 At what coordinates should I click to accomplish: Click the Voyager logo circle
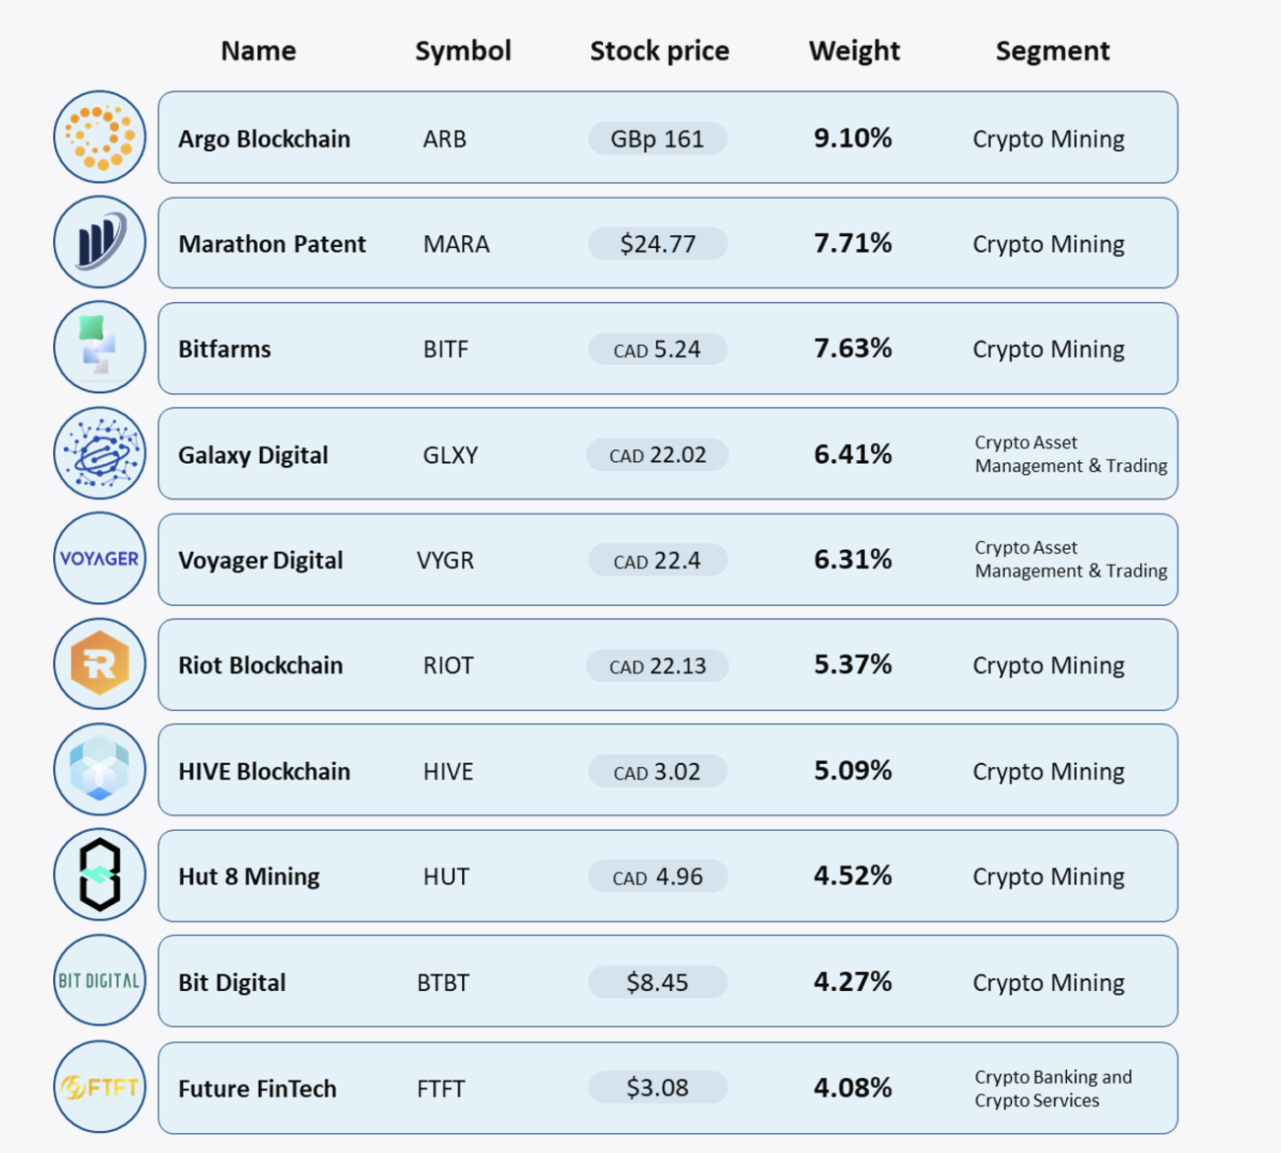pos(100,558)
